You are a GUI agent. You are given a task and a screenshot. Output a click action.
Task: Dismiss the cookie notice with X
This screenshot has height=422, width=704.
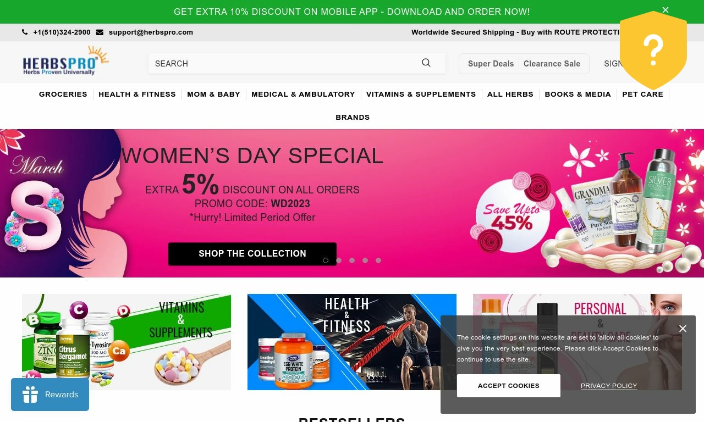tap(683, 329)
